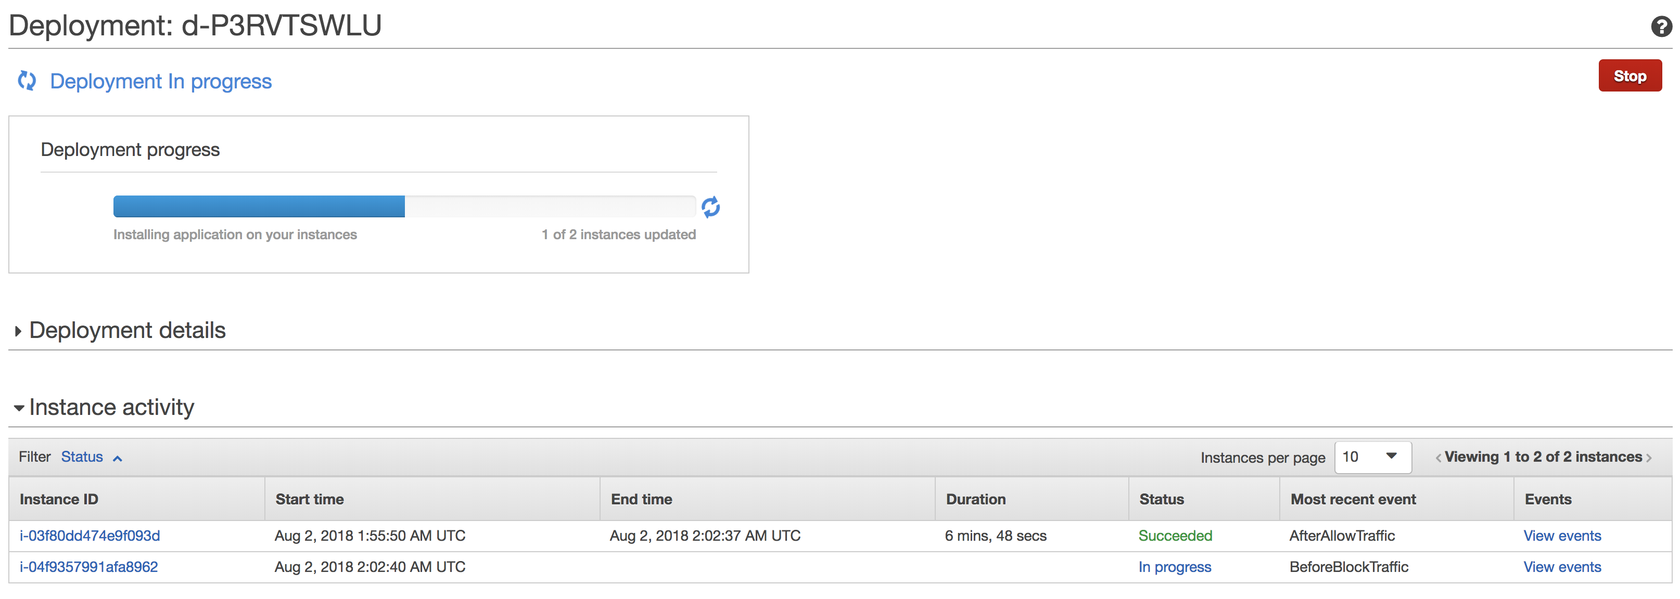Expand the Deployment details section
1680x599 pixels.
pyautogui.click(x=18, y=331)
